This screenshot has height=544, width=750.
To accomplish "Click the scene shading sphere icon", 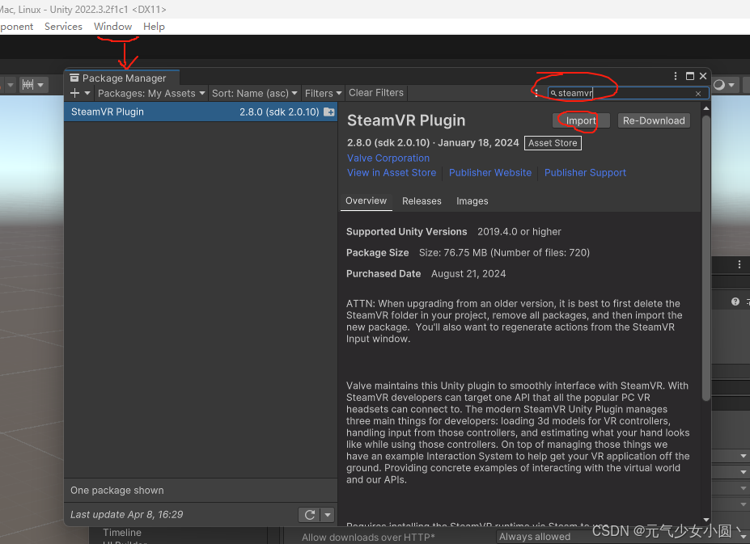I will click(719, 85).
